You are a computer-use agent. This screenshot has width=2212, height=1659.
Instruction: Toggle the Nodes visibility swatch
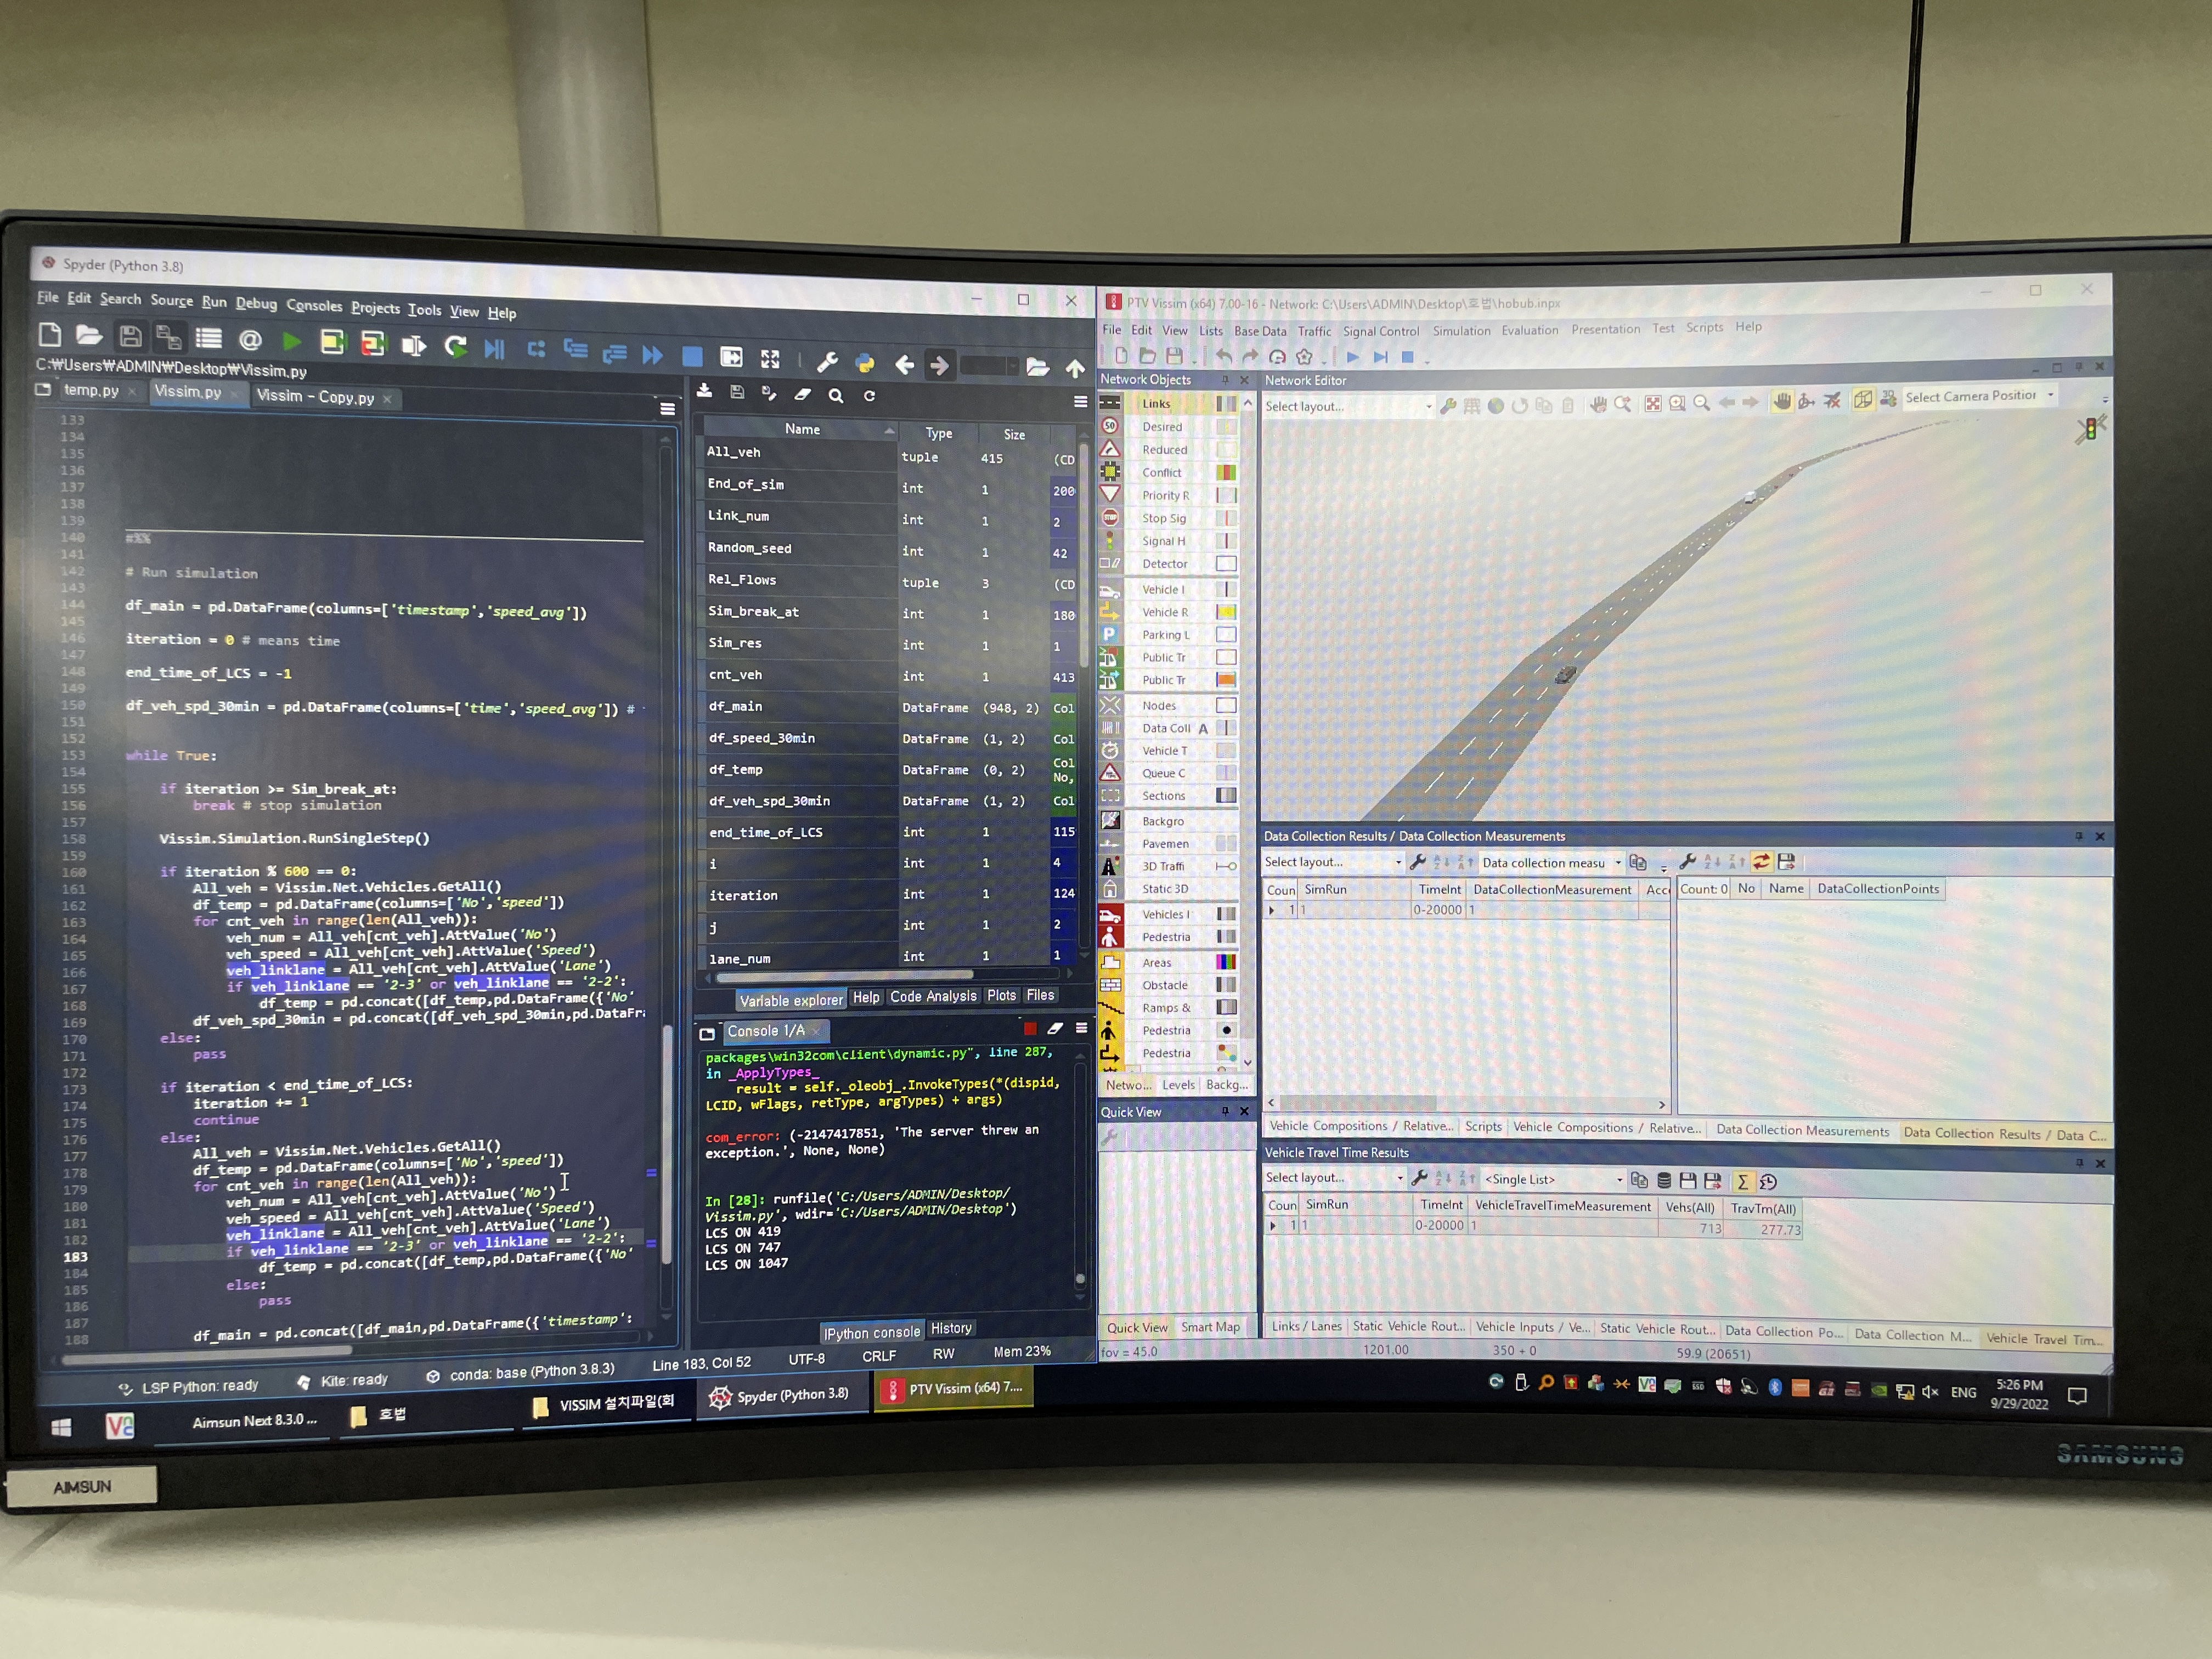[x=1226, y=705]
